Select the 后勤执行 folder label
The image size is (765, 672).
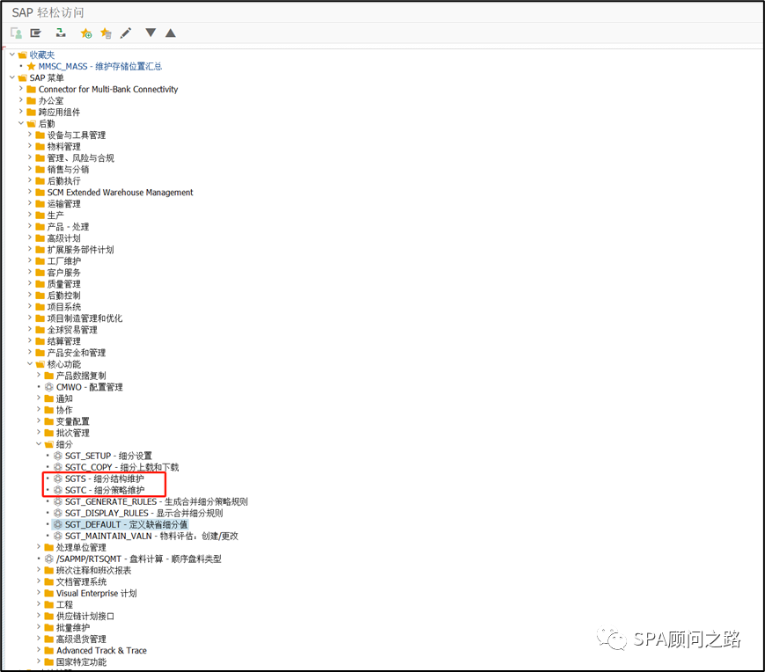point(63,181)
